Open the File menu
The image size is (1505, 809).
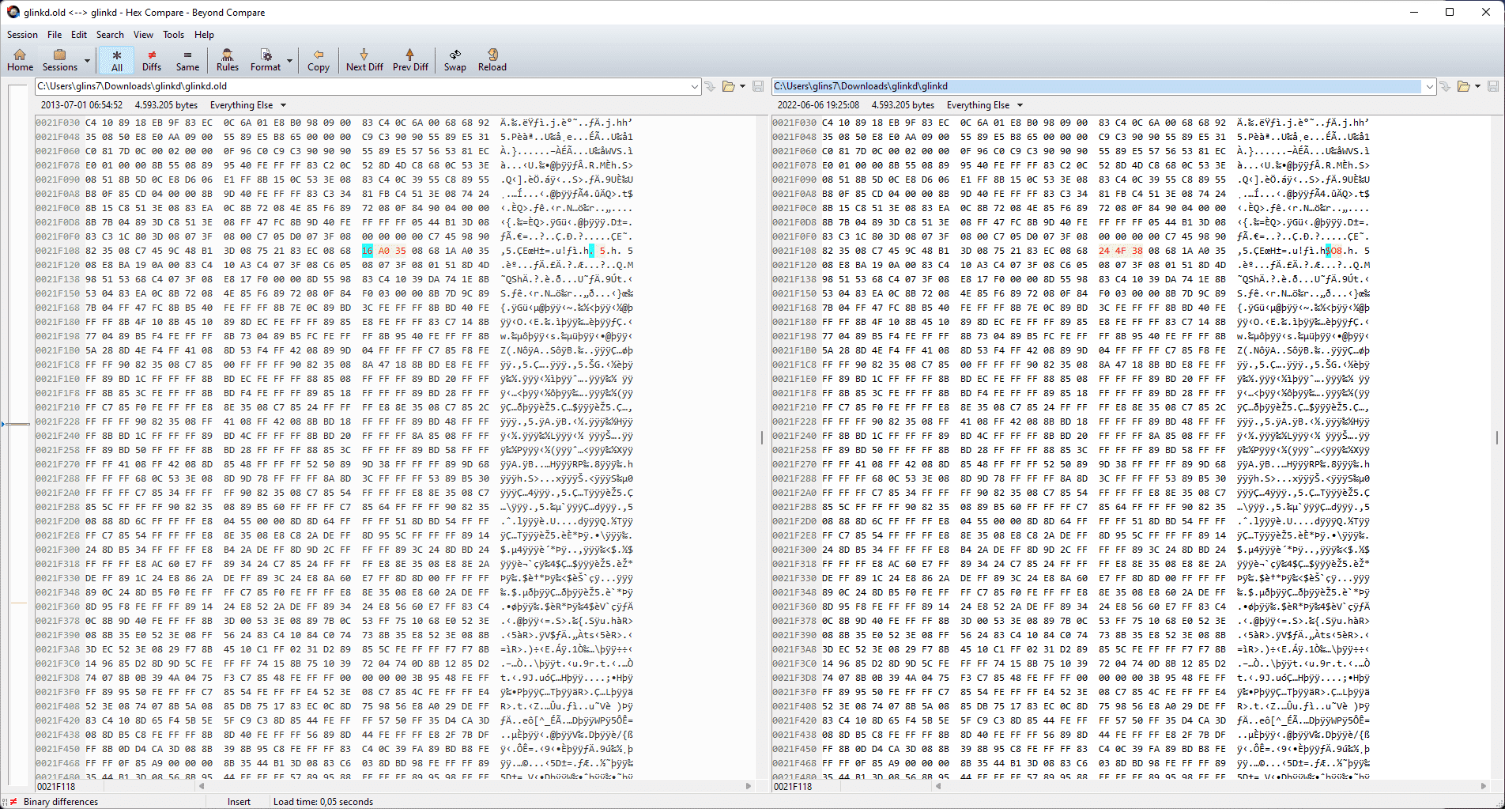(x=55, y=35)
